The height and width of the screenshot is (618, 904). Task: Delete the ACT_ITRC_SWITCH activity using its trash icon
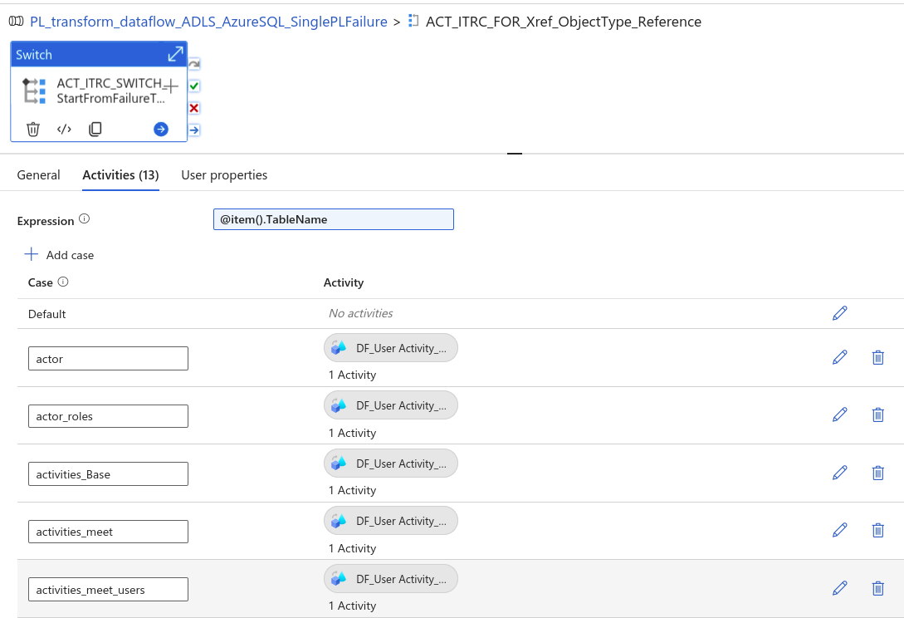pyautogui.click(x=32, y=129)
